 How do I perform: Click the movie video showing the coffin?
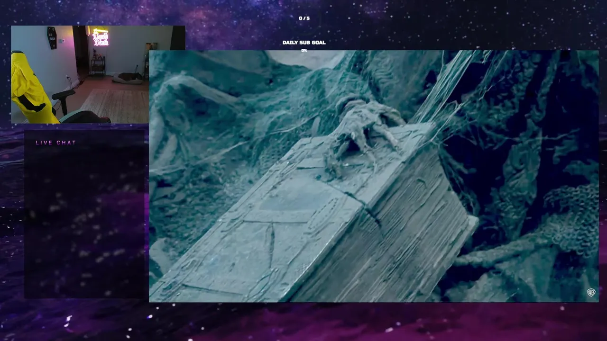pos(374,176)
